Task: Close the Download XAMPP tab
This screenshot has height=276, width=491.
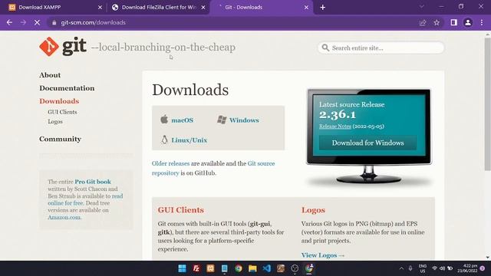Action: point(100,7)
